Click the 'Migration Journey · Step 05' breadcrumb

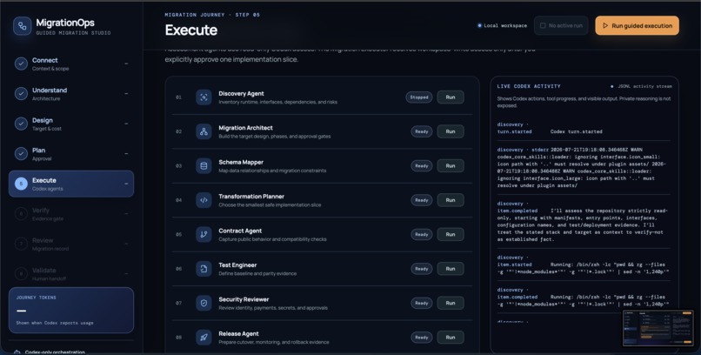pos(212,15)
